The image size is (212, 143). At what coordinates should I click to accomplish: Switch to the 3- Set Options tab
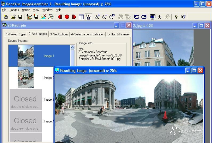(x=59, y=34)
